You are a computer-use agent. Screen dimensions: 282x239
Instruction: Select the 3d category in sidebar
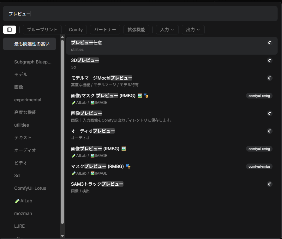29,176
